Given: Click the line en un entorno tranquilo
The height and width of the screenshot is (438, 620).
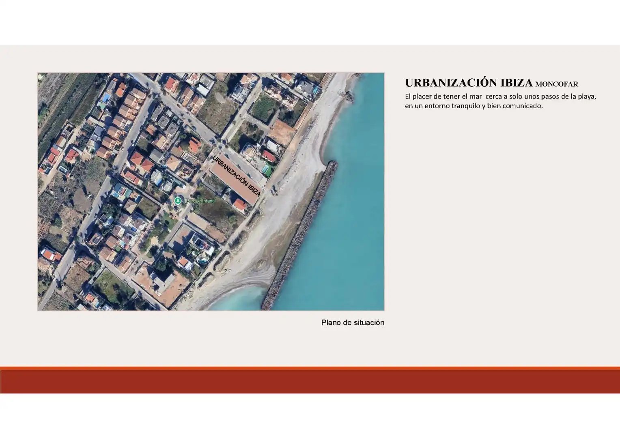Looking at the screenshot, I should [474, 106].
